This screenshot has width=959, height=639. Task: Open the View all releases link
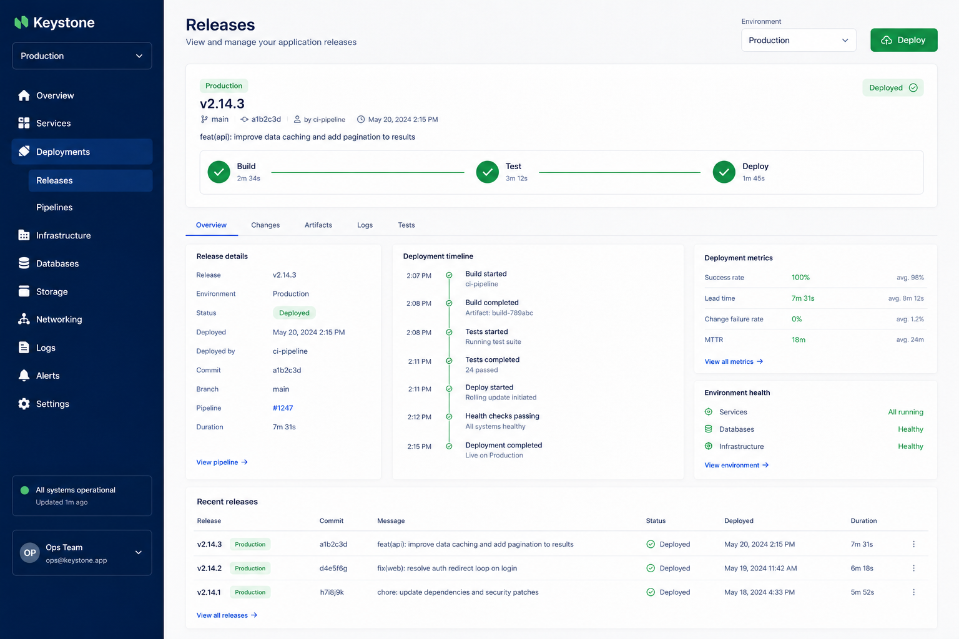(x=227, y=615)
